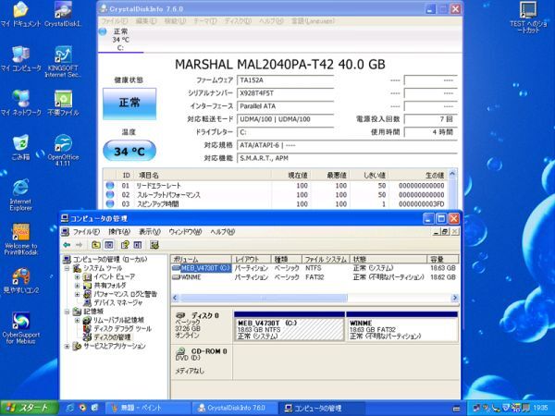Click ディスク 0 drive icon in disk map
The width and height of the screenshot is (555, 416).
pos(180,315)
